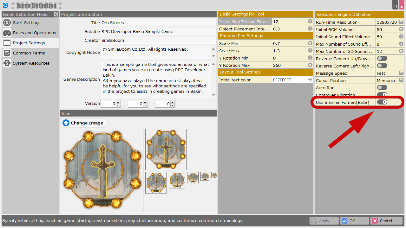This screenshot has width=406, height=228.
Task: Click the arrow beside Initial text color
Action: pos(310,80)
